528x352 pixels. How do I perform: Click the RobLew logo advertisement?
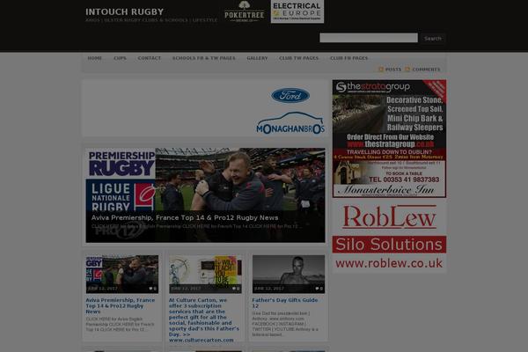(389, 217)
